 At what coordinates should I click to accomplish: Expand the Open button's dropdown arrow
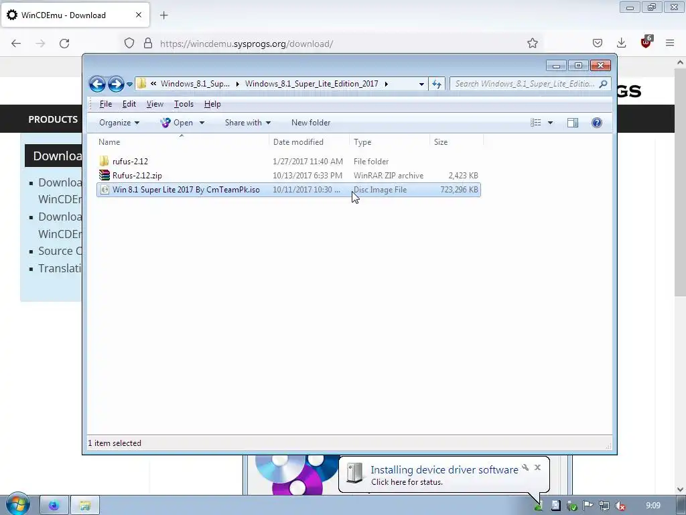point(202,123)
